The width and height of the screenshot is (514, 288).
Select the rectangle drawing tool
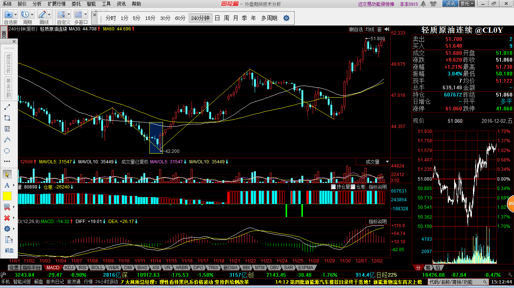tap(7, 118)
